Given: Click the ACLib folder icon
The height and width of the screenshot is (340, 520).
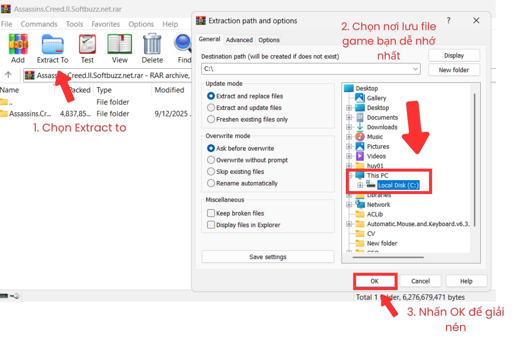Looking at the screenshot, I should [360, 214].
